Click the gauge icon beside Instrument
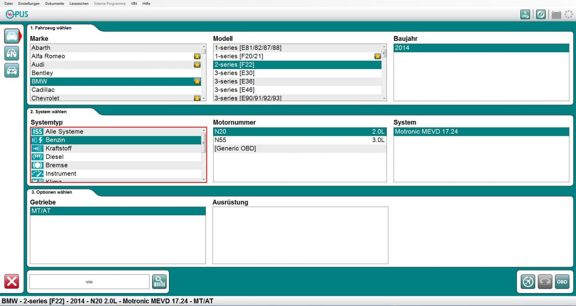This screenshot has width=576, height=306. [37, 174]
